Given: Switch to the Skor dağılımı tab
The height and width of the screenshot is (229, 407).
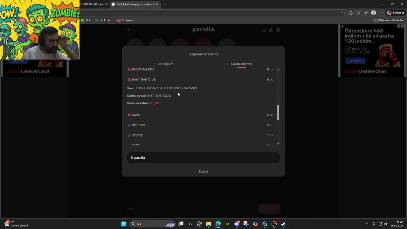Looking at the screenshot, I should tap(165, 64).
